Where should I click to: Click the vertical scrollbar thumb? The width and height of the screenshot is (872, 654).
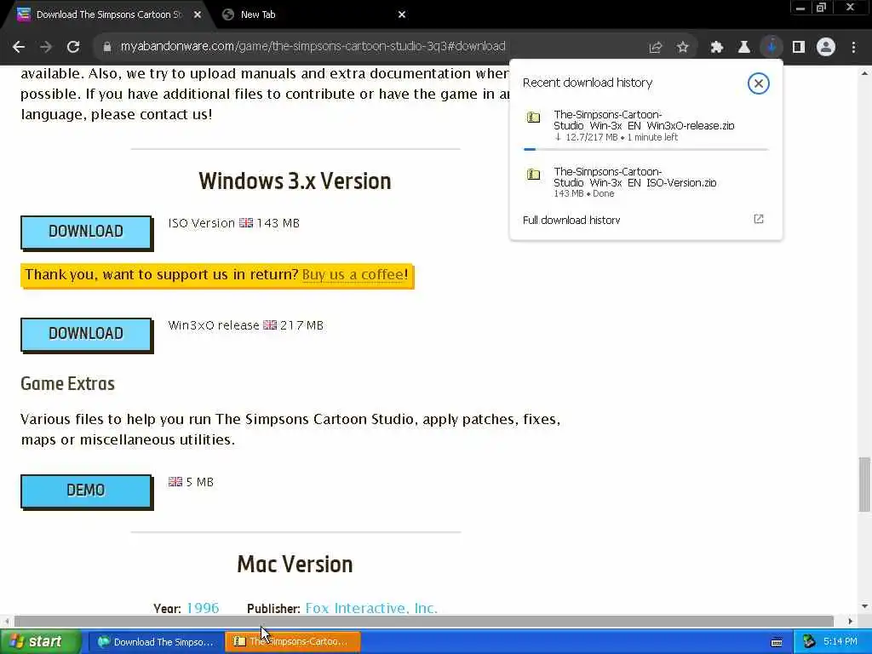(x=864, y=485)
